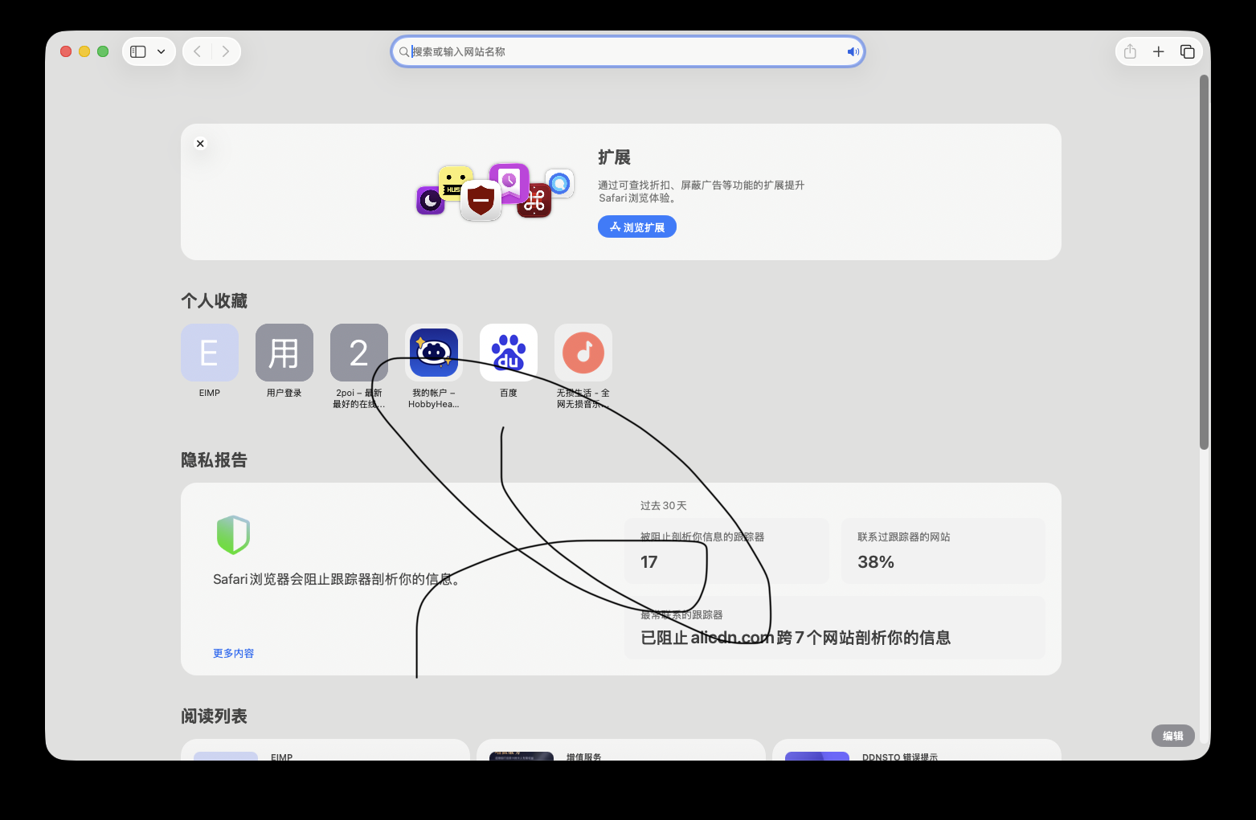Click the 浏览扩展 button
1256x820 pixels.
[x=637, y=227]
